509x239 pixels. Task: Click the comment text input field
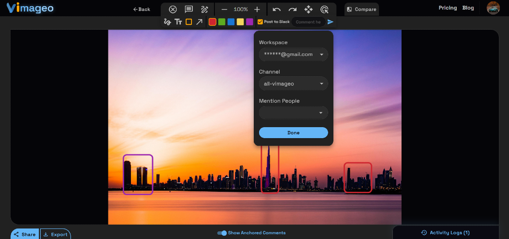click(x=308, y=22)
